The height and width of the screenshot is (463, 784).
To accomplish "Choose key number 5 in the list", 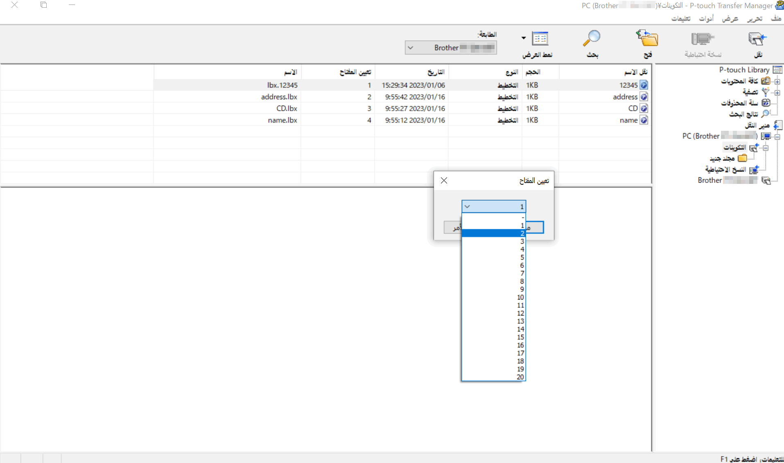I will pyautogui.click(x=494, y=257).
